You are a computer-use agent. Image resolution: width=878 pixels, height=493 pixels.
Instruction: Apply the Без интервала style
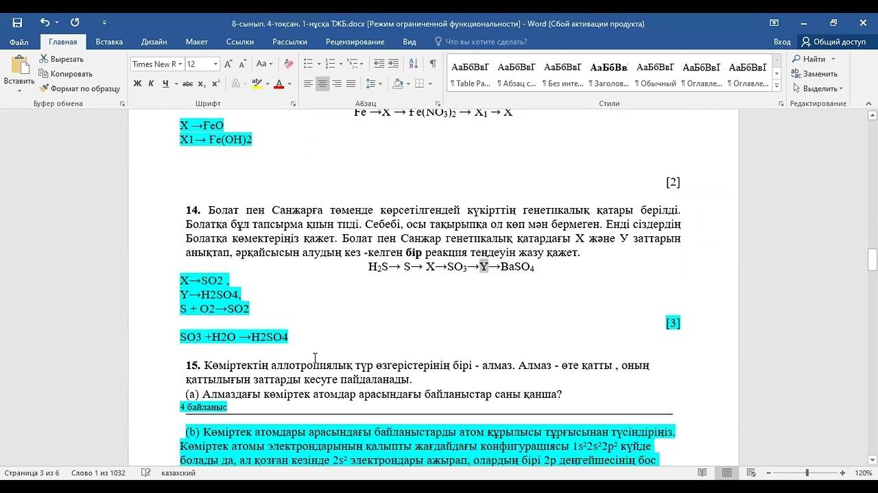562,75
